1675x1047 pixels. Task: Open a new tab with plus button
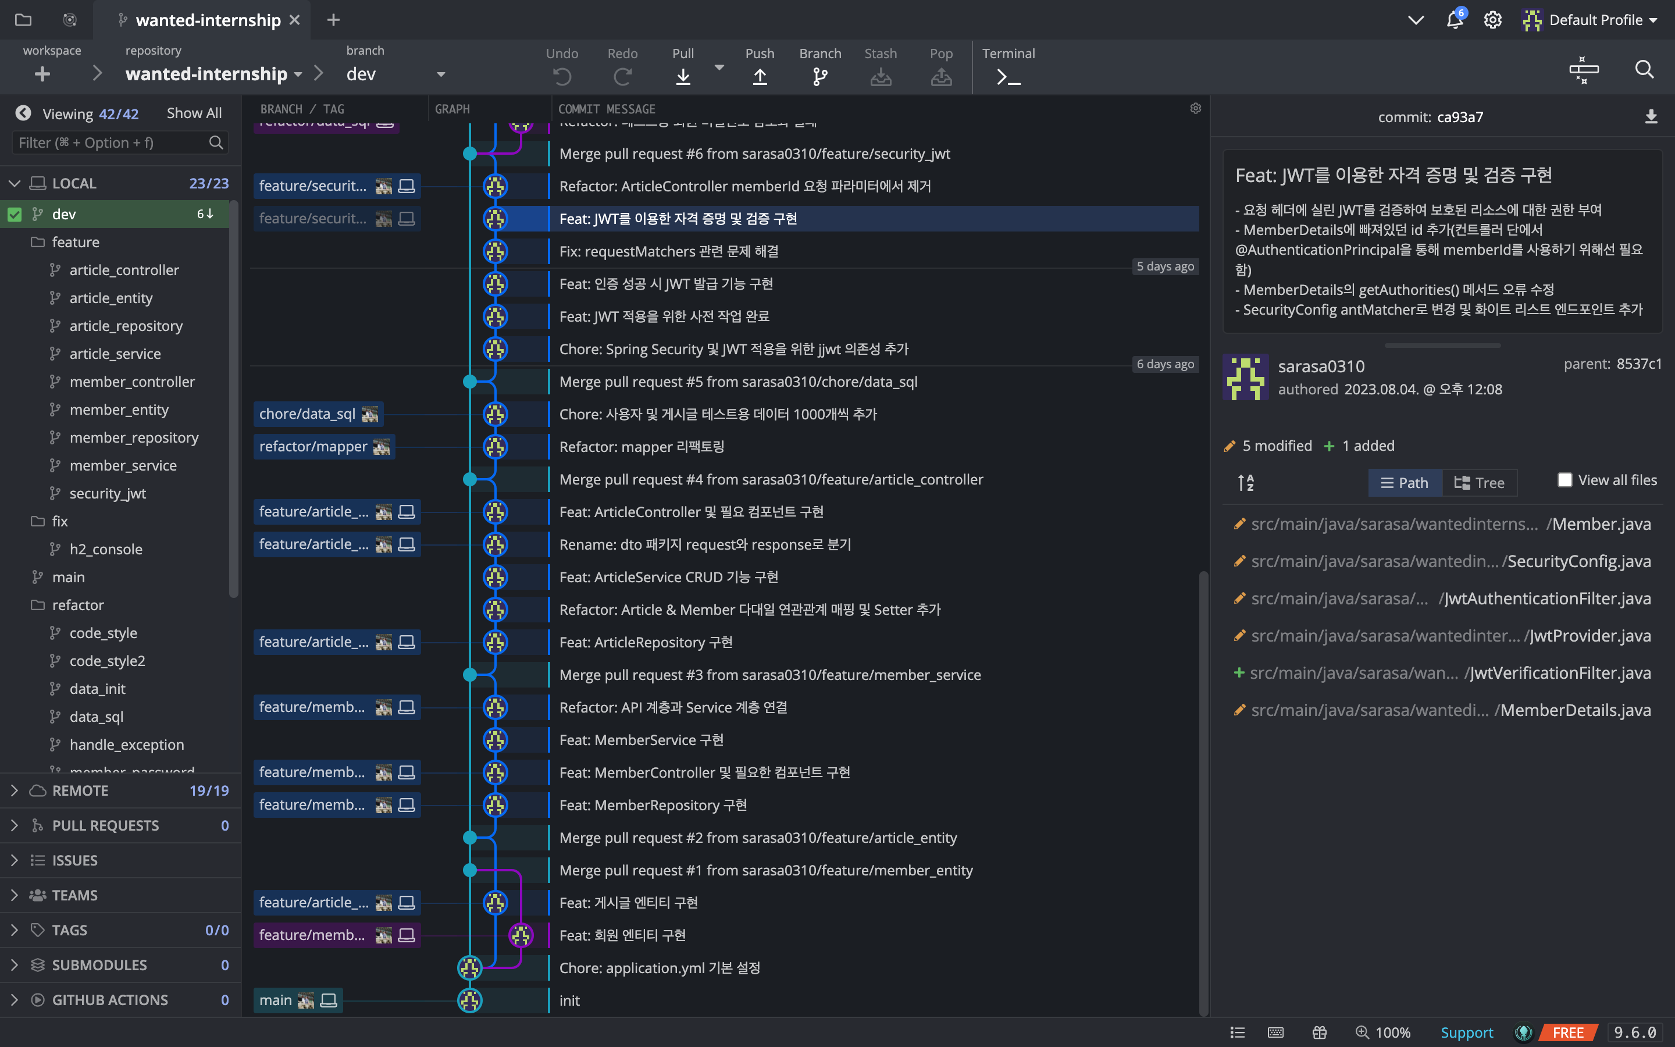[333, 20]
